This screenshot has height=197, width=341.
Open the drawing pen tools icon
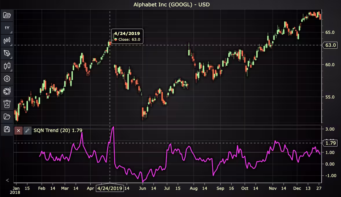[x=7, y=53]
